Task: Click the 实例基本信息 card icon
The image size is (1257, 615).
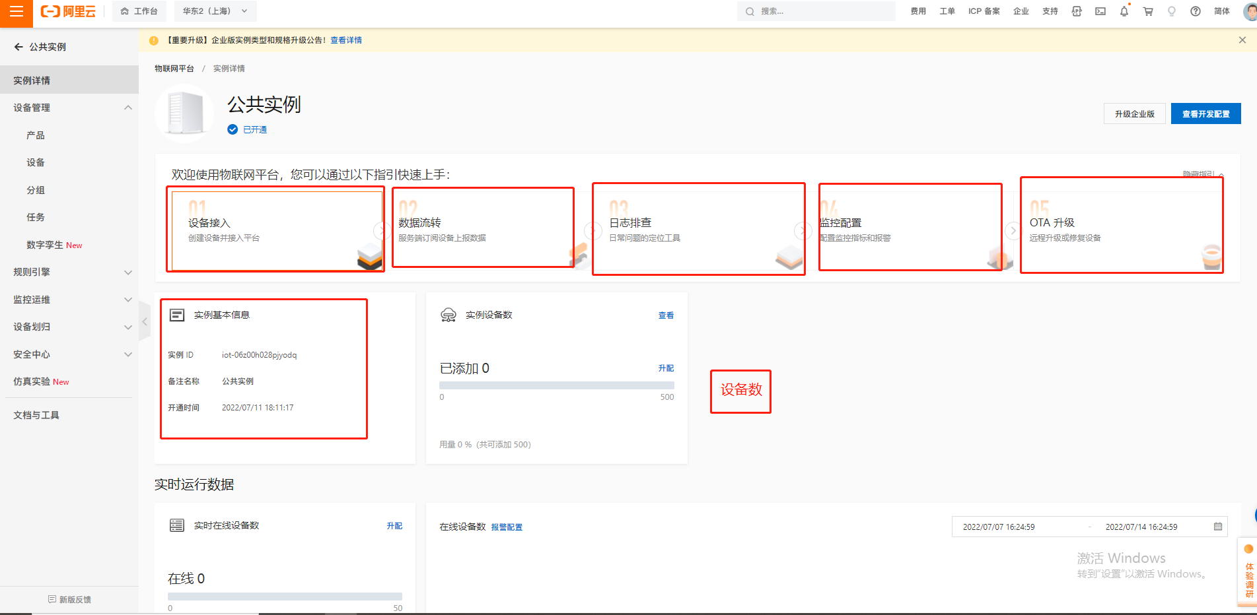Action: click(x=177, y=315)
